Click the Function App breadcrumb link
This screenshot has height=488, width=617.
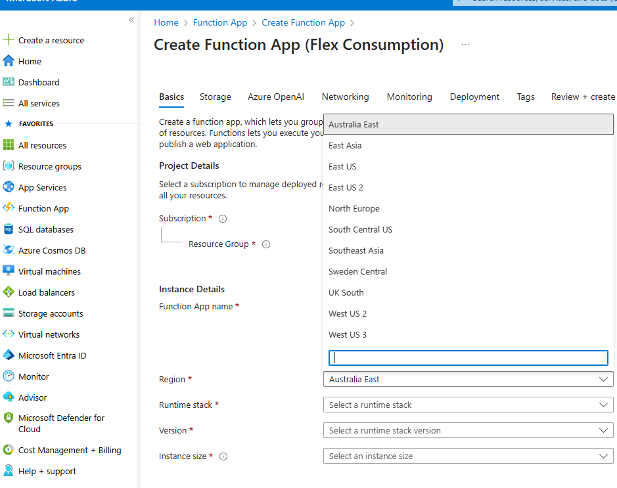click(x=220, y=22)
